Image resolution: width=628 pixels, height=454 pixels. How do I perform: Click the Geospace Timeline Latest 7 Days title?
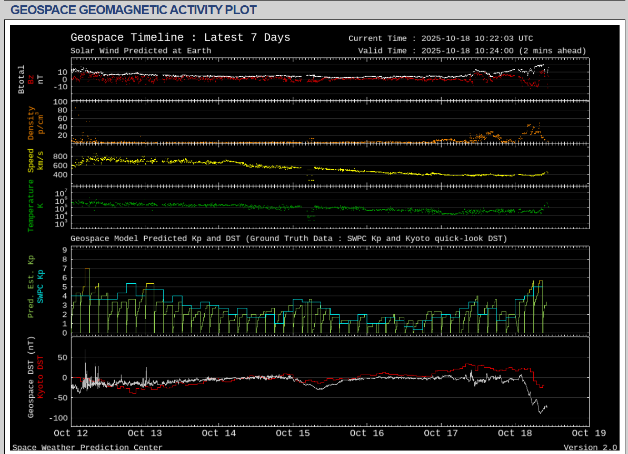[x=180, y=38]
